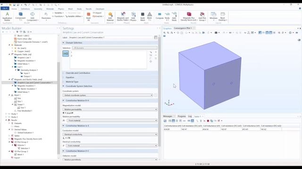Select Global Evaluation 1 in the tree

point(25,132)
